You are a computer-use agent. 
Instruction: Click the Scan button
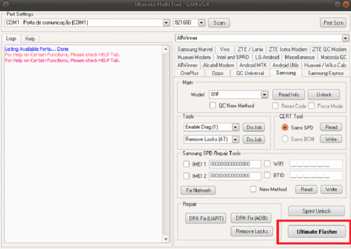click(219, 23)
